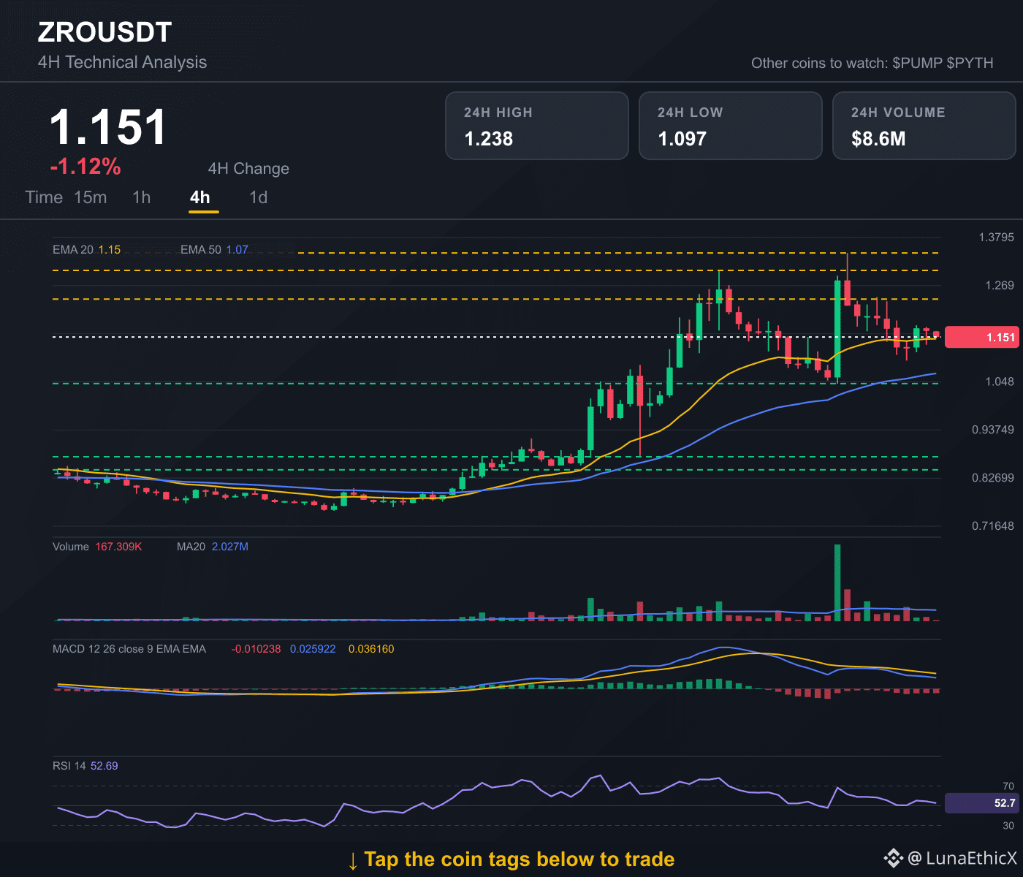Viewport: 1023px width, 877px height.
Task: Click the 1.048 price axis label
Action: [x=1000, y=381]
